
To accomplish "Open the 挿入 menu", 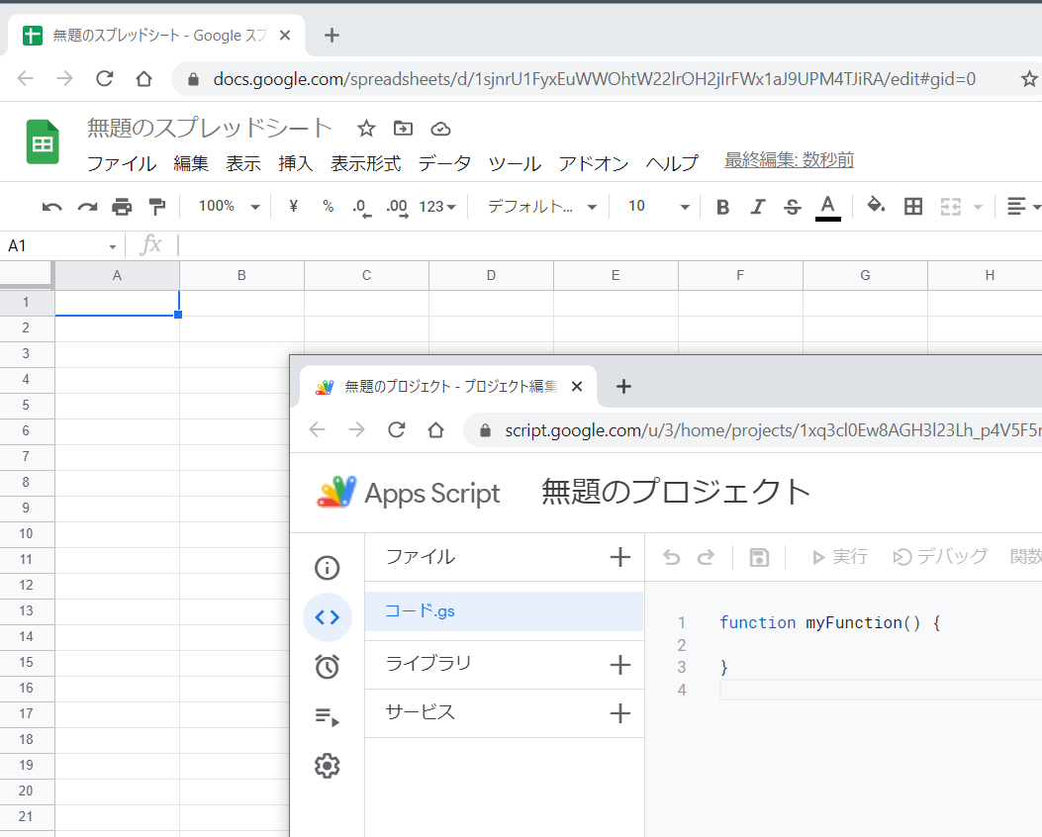I will click(x=295, y=163).
